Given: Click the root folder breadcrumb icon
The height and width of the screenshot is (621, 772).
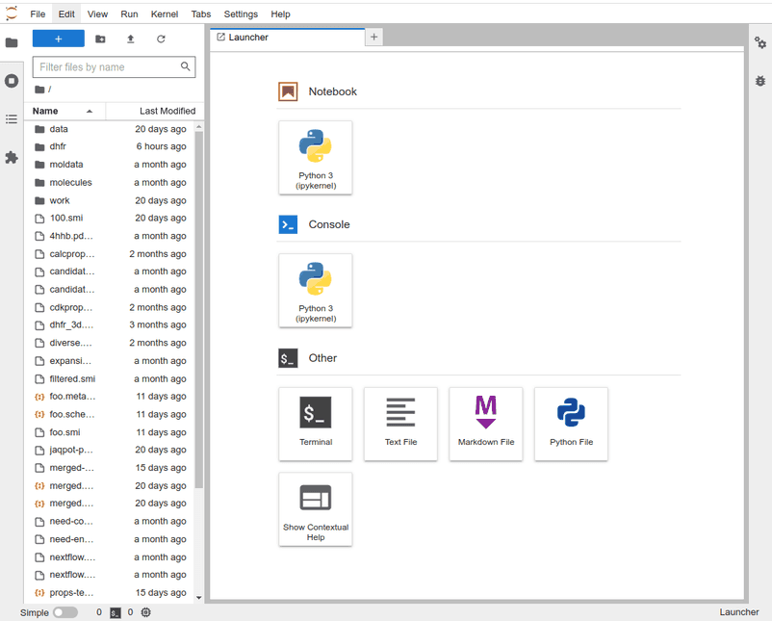Looking at the screenshot, I should click(39, 90).
